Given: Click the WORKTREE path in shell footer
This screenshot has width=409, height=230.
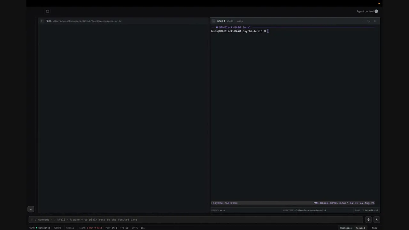Looking at the screenshot, I should point(305,210).
